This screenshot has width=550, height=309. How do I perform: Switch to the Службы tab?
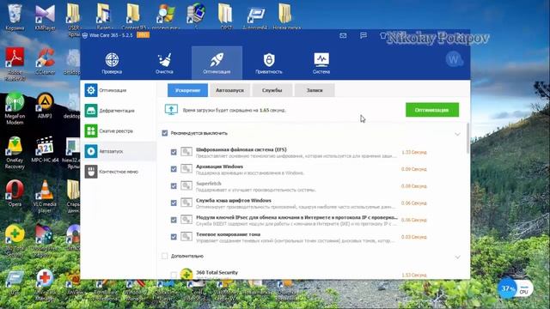(x=272, y=90)
